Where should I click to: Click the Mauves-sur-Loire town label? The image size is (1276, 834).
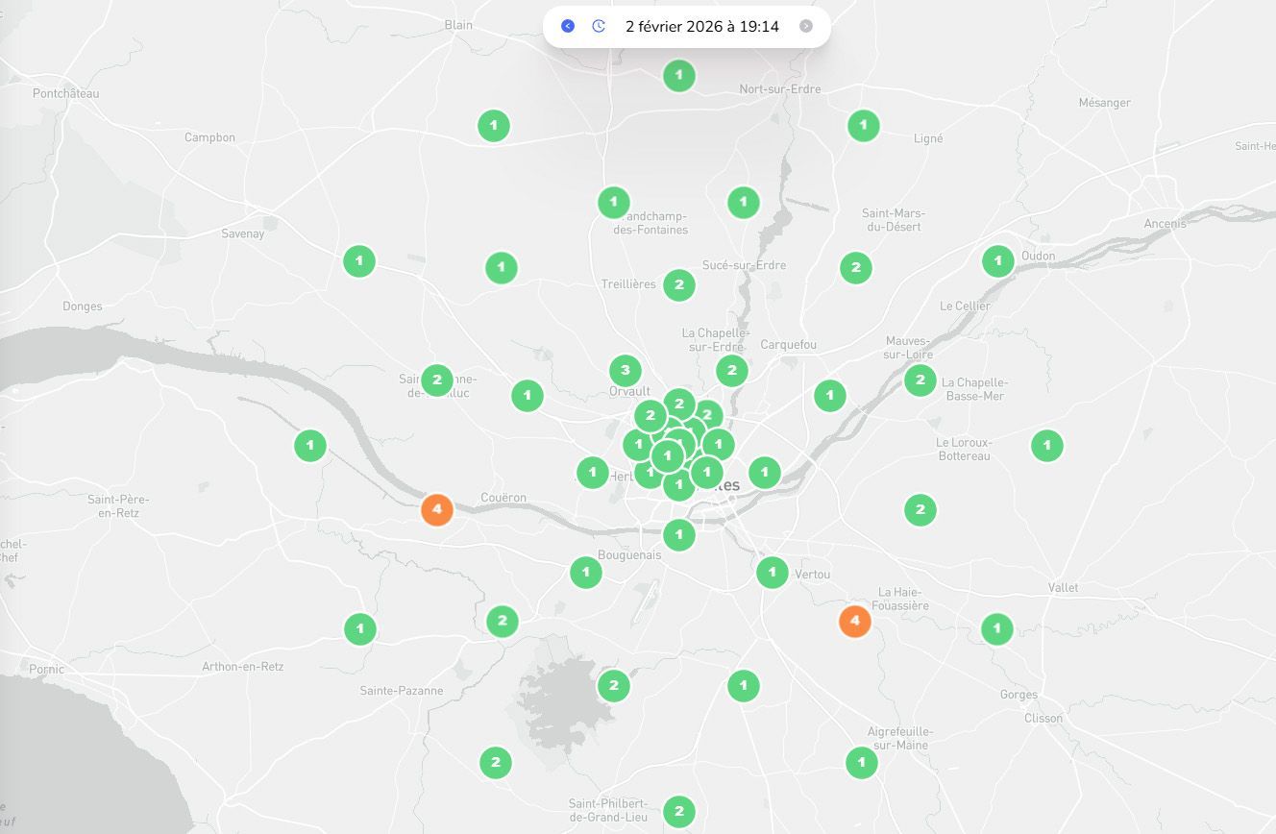click(908, 348)
